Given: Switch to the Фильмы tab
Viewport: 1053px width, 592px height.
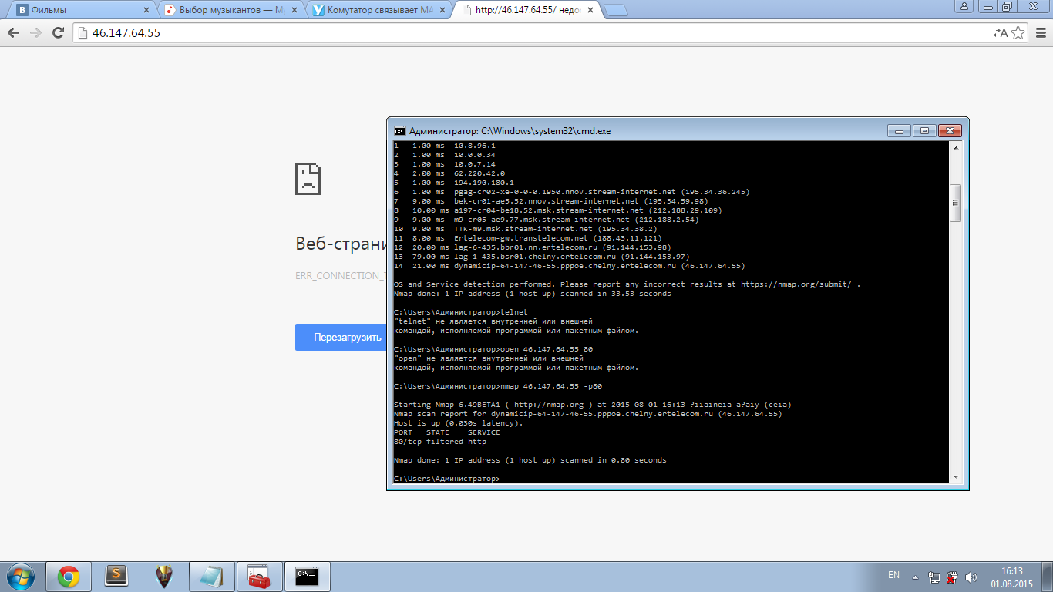Looking at the screenshot, I should coord(83,11).
